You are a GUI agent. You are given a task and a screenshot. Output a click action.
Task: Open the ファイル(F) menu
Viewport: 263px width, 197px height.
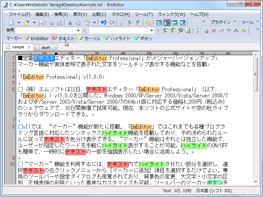click(x=19, y=14)
